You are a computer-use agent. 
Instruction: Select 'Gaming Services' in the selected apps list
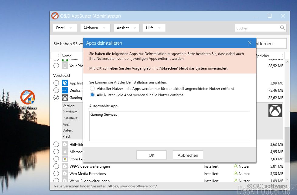[104, 115]
